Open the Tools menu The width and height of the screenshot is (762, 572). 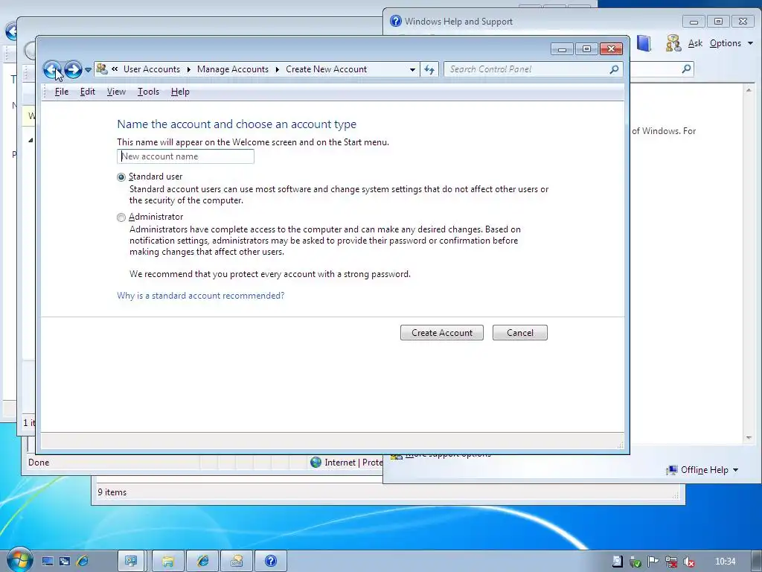tap(148, 92)
